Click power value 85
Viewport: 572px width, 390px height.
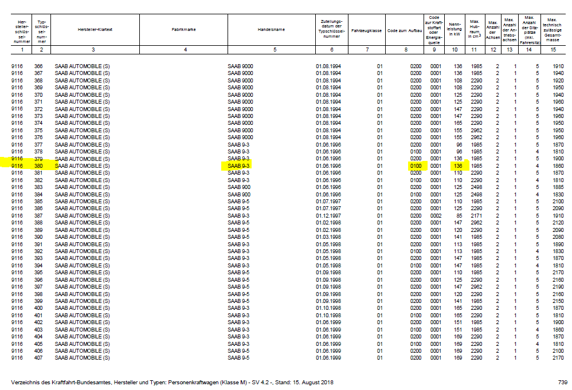pyautogui.click(x=459, y=216)
